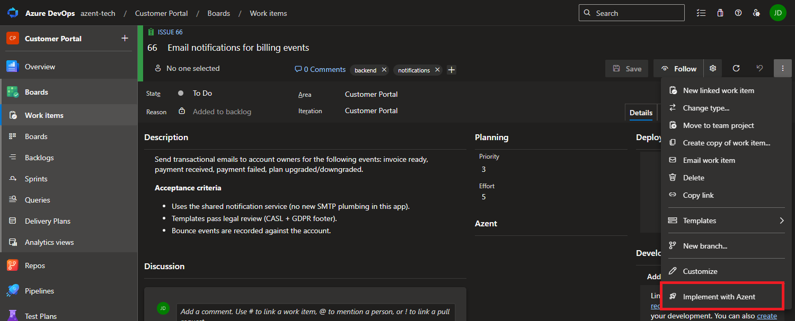Select Move to team project
The width and height of the screenshot is (795, 321).
pyautogui.click(x=726, y=125)
